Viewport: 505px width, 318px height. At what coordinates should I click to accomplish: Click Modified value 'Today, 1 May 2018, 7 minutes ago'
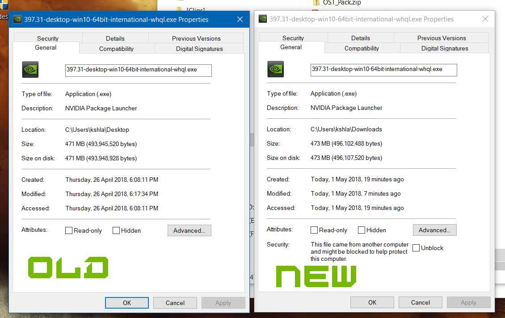pyautogui.click(x=356, y=194)
